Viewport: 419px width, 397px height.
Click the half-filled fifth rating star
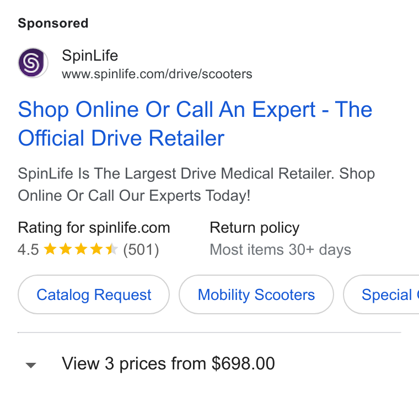click(x=112, y=249)
